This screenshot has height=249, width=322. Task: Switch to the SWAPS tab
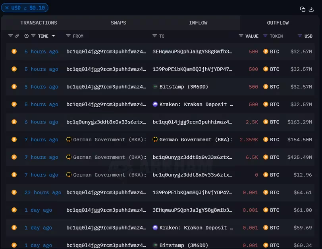tap(118, 23)
